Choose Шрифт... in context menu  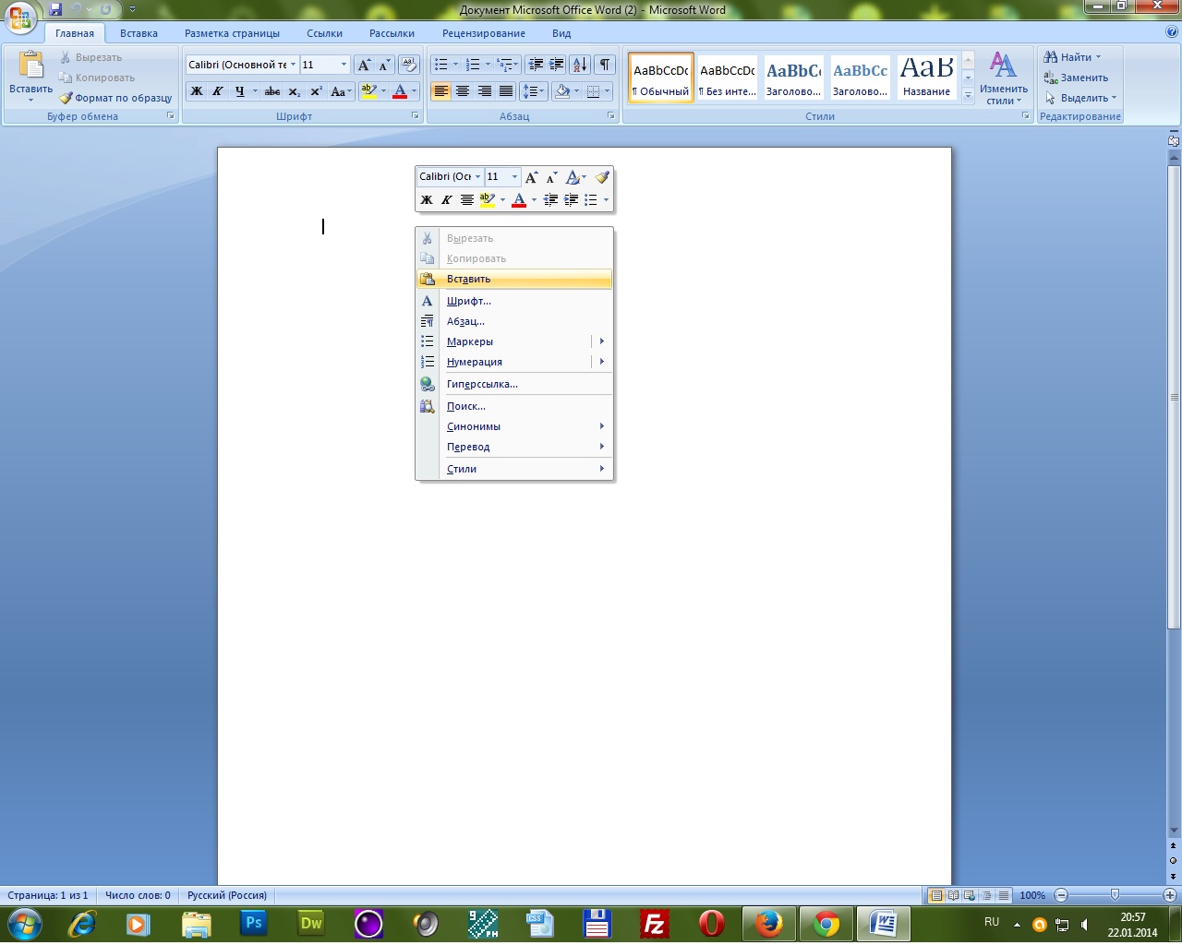(x=514, y=301)
